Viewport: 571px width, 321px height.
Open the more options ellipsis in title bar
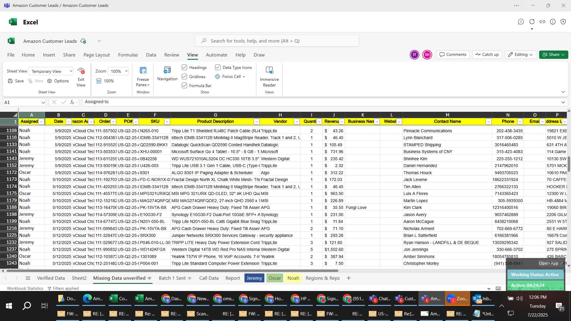(x=517, y=5)
